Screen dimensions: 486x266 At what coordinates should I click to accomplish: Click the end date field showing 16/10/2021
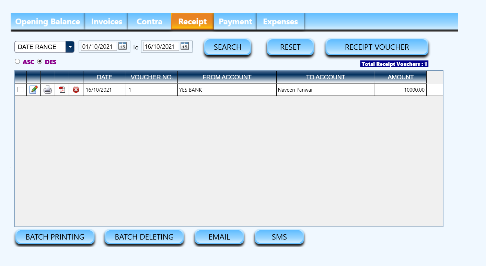(161, 47)
